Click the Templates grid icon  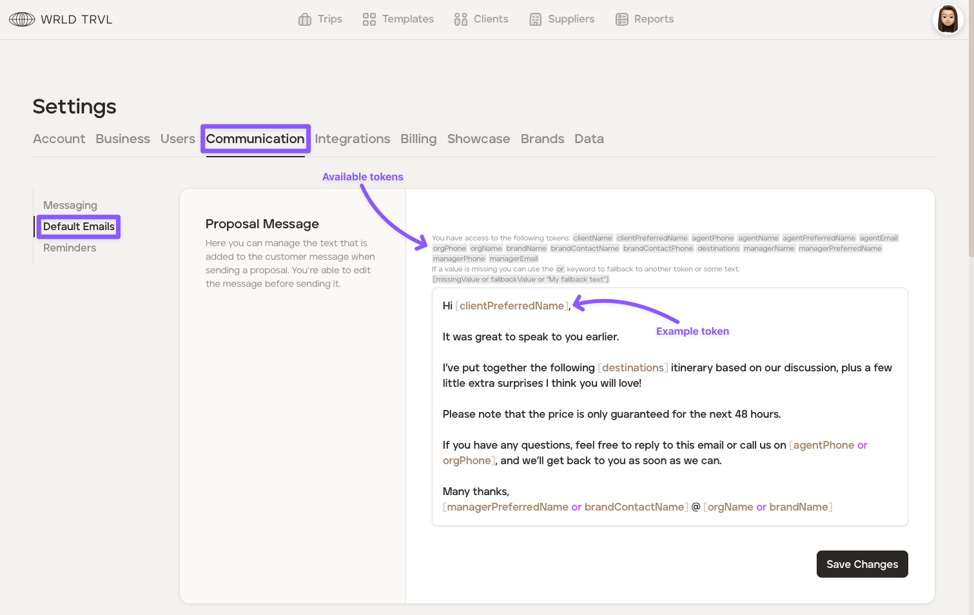(x=369, y=19)
